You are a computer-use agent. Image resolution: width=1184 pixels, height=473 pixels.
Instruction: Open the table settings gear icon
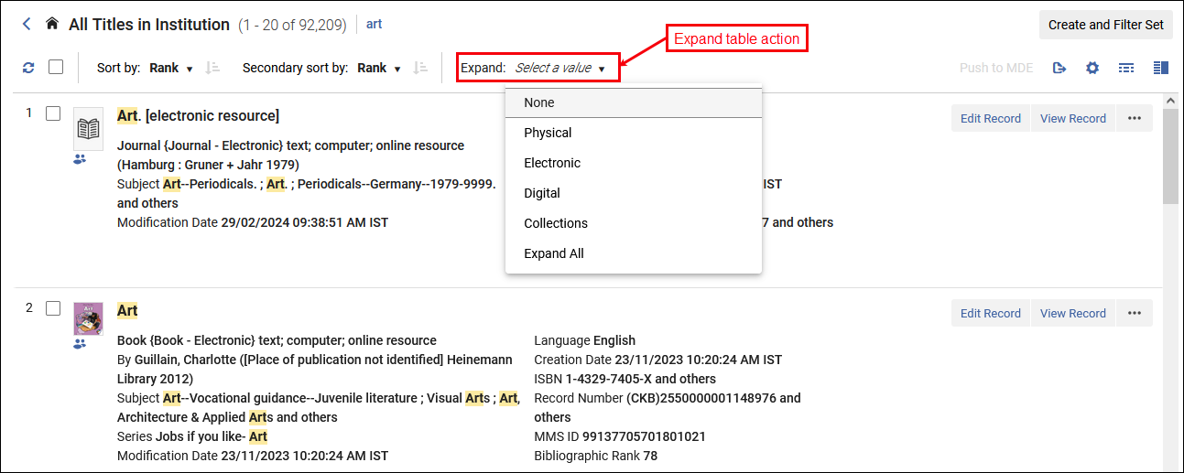point(1092,68)
